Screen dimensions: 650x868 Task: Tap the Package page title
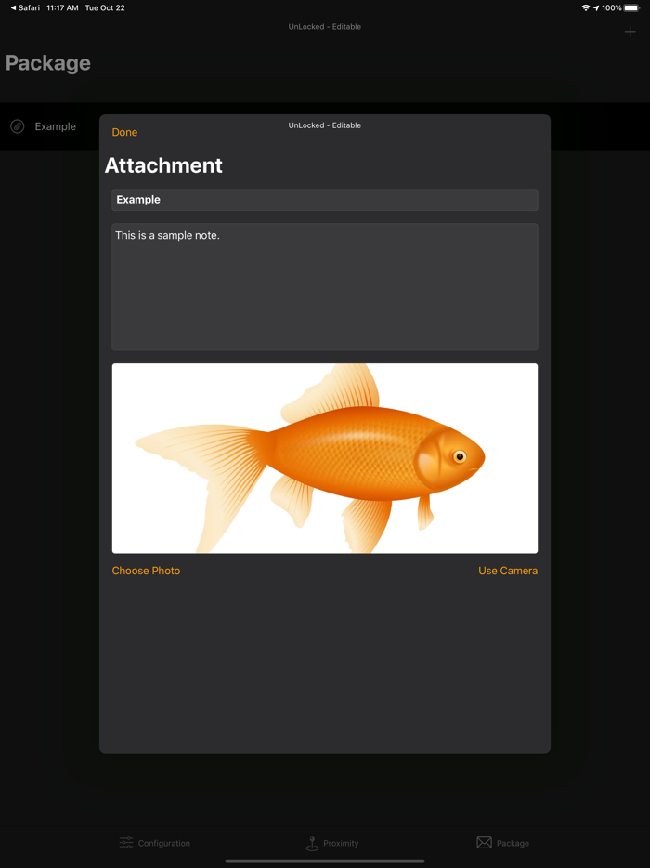pos(48,63)
